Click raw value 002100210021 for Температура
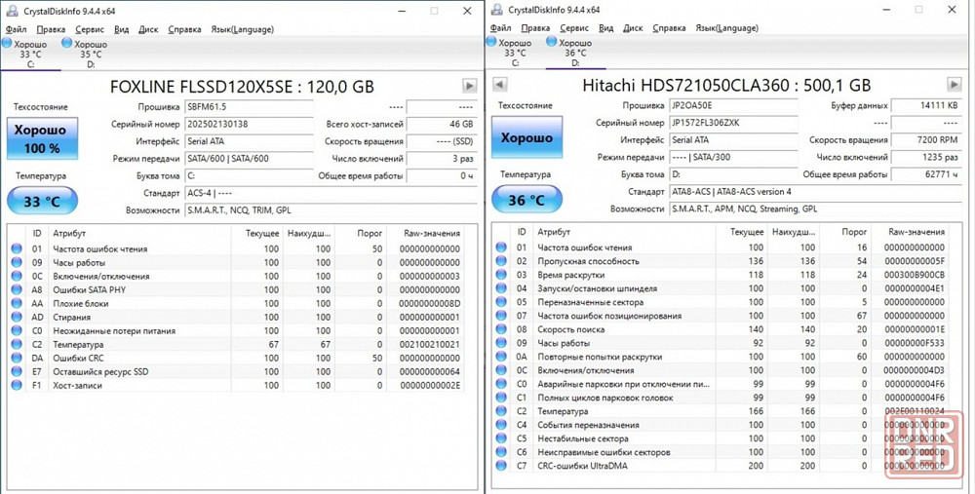 point(430,345)
